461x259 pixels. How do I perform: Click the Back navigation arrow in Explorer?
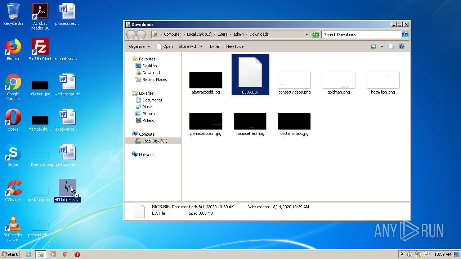(131, 35)
